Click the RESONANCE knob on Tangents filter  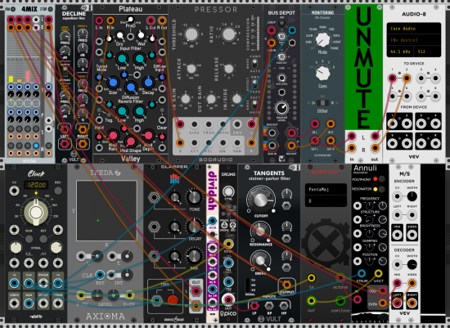261,231
